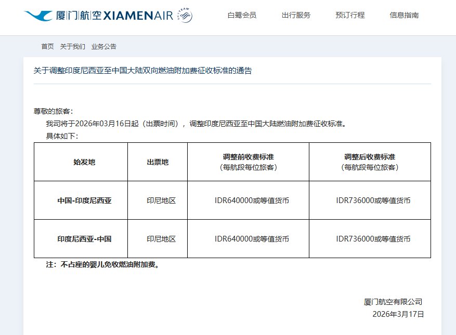
Task: Click the fuel surcharge announcement title
Action: pos(142,71)
